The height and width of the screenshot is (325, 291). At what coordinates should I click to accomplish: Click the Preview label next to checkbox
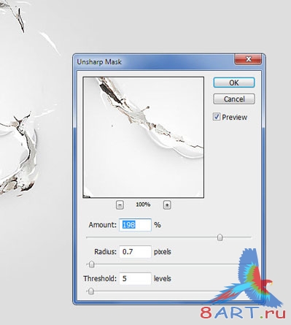pyautogui.click(x=234, y=117)
